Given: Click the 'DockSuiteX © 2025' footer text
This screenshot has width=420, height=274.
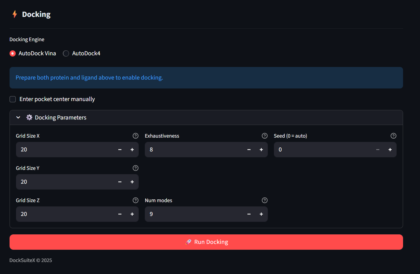Looking at the screenshot, I should pos(31,260).
